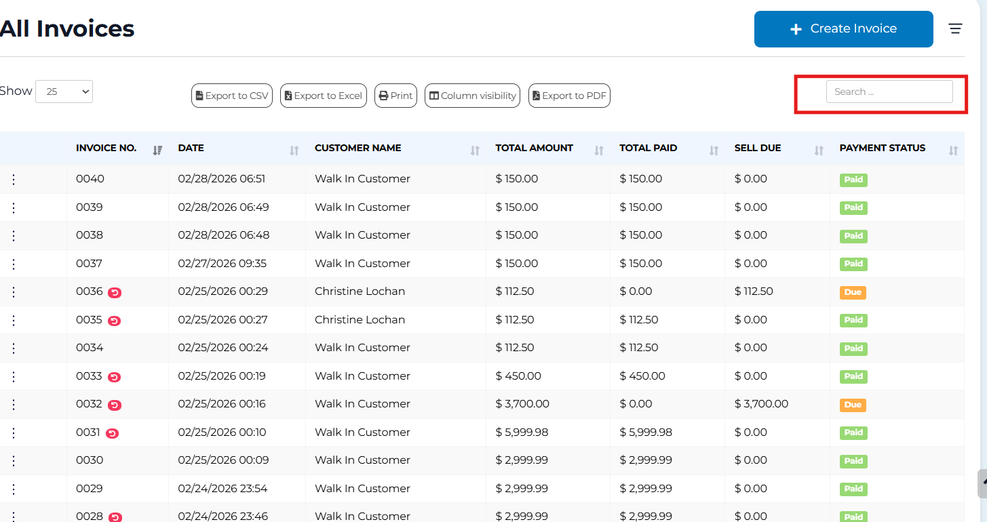
Task: Sort by Total Amount column arrows
Action: tap(598, 150)
